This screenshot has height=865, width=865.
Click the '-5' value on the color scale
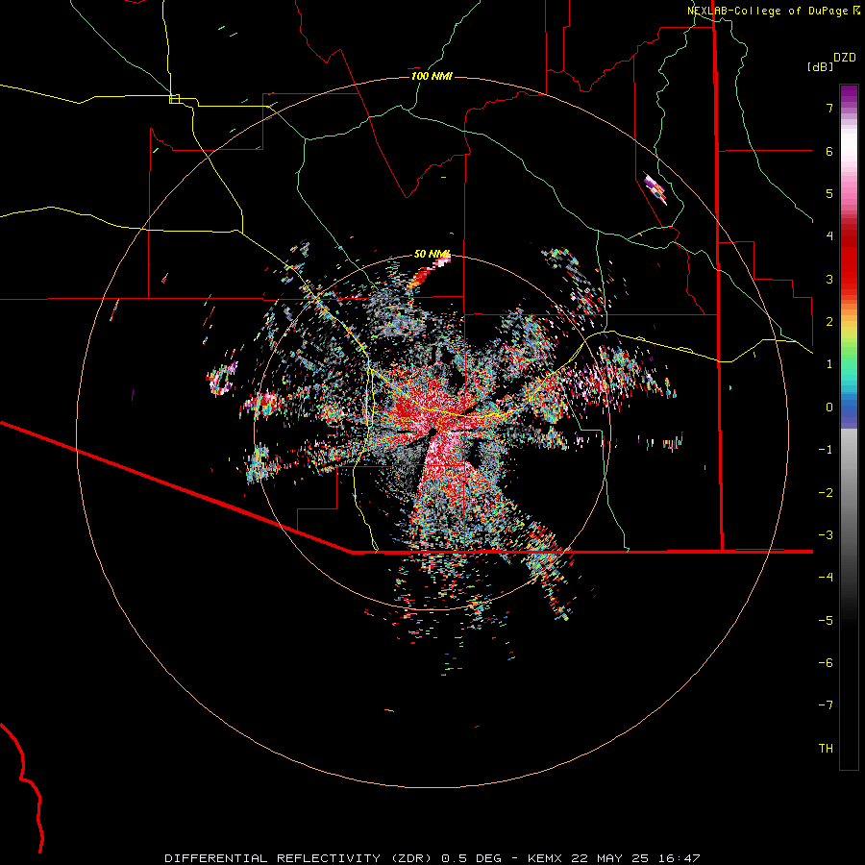point(826,621)
